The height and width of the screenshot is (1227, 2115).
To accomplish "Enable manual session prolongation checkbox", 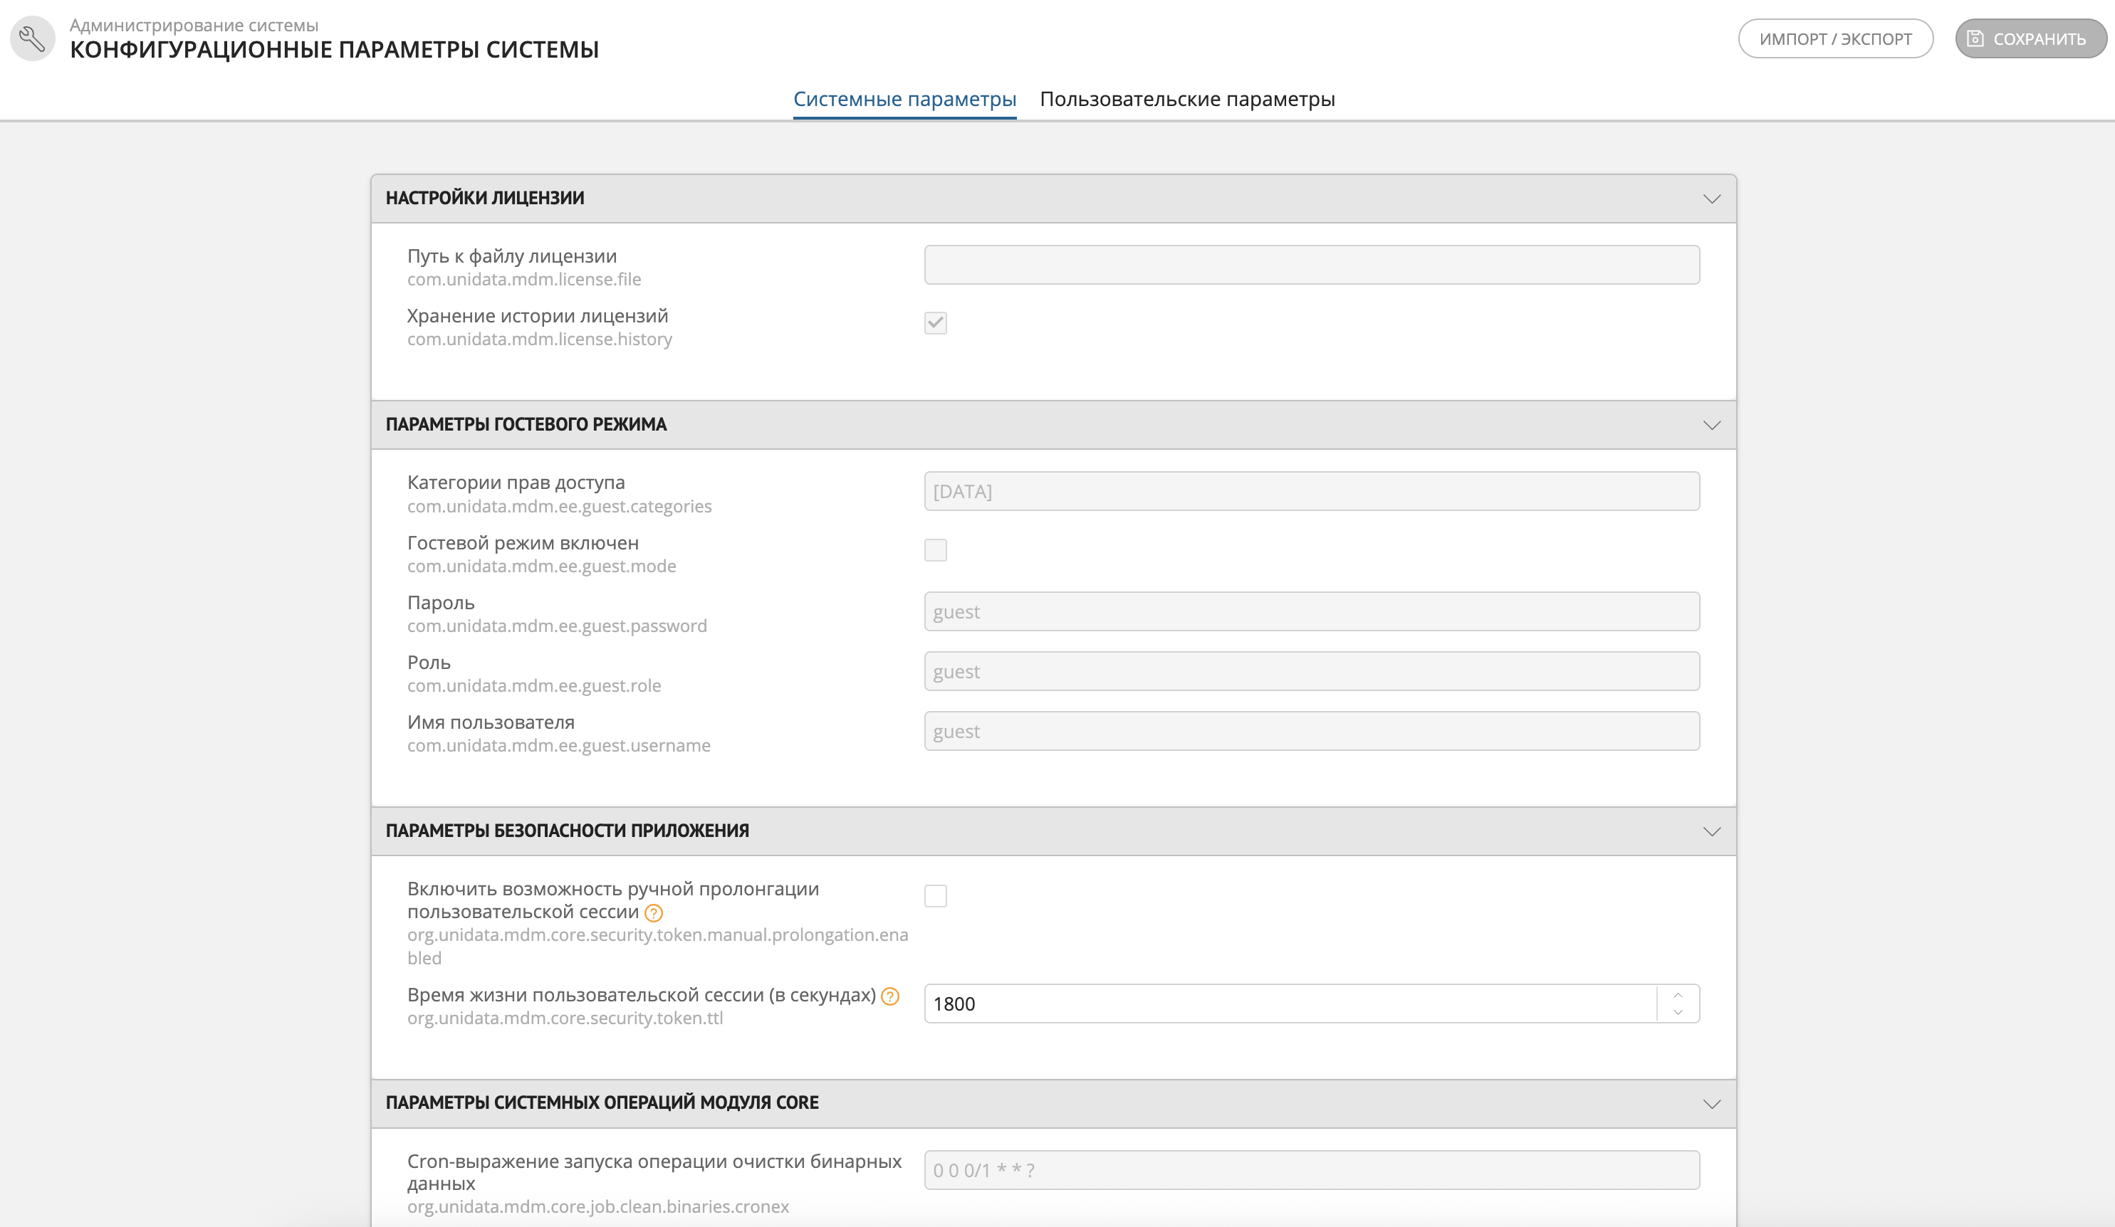I will tap(935, 896).
